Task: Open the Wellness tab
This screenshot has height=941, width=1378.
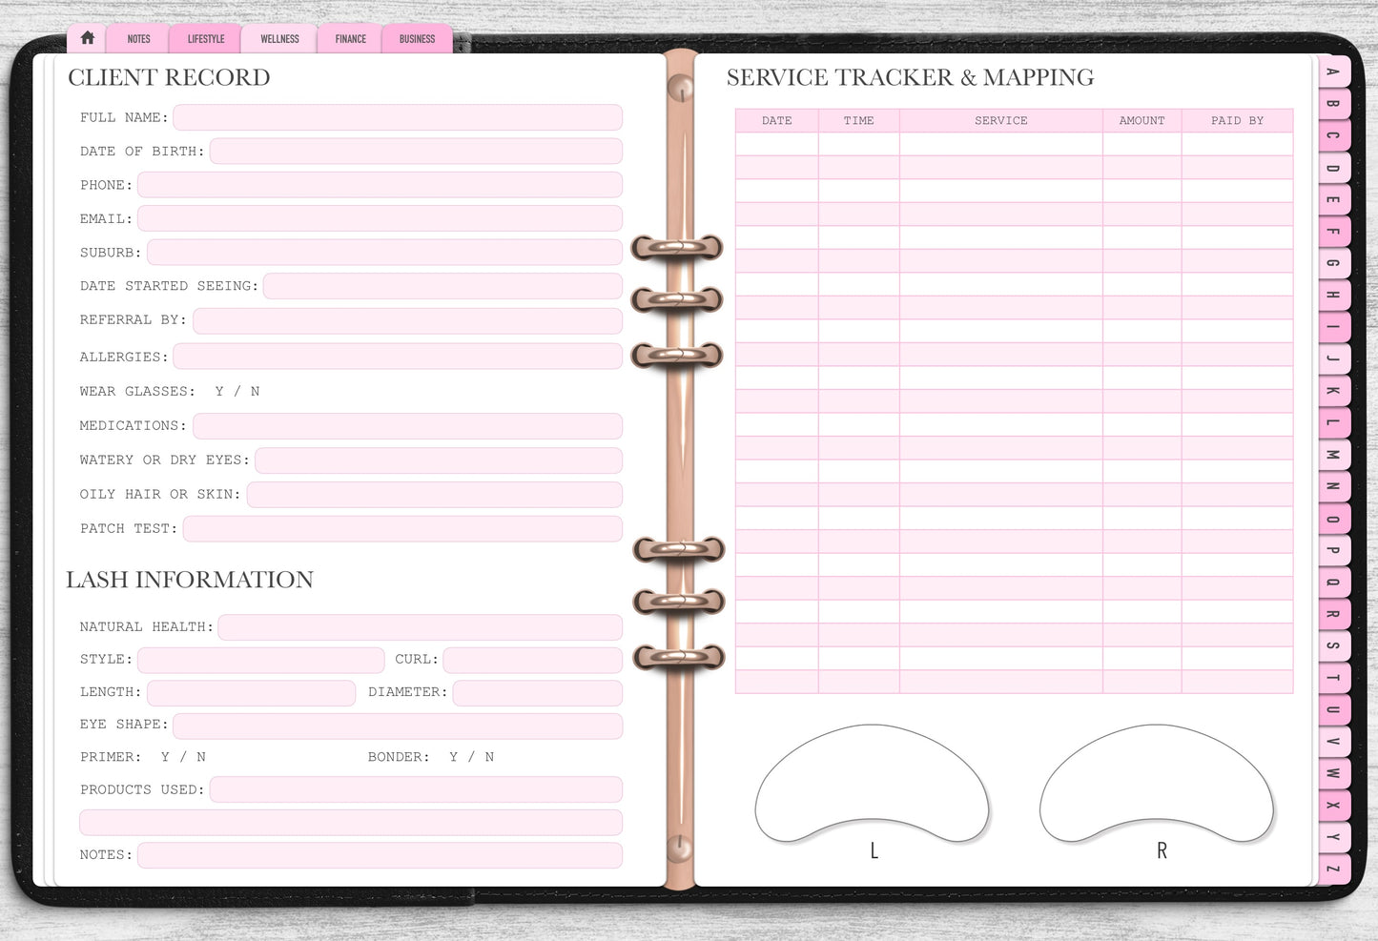Action: pos(279,39)
